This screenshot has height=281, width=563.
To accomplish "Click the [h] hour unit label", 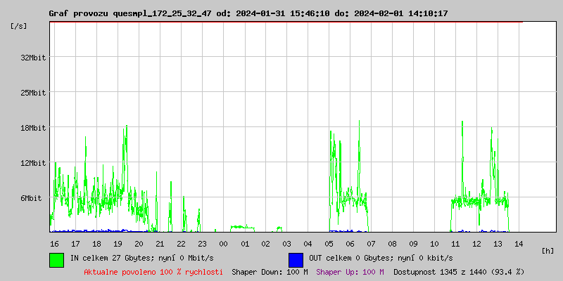I will tap(548, 250).
